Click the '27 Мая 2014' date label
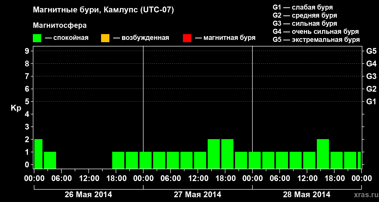 [x=198, y=194]
